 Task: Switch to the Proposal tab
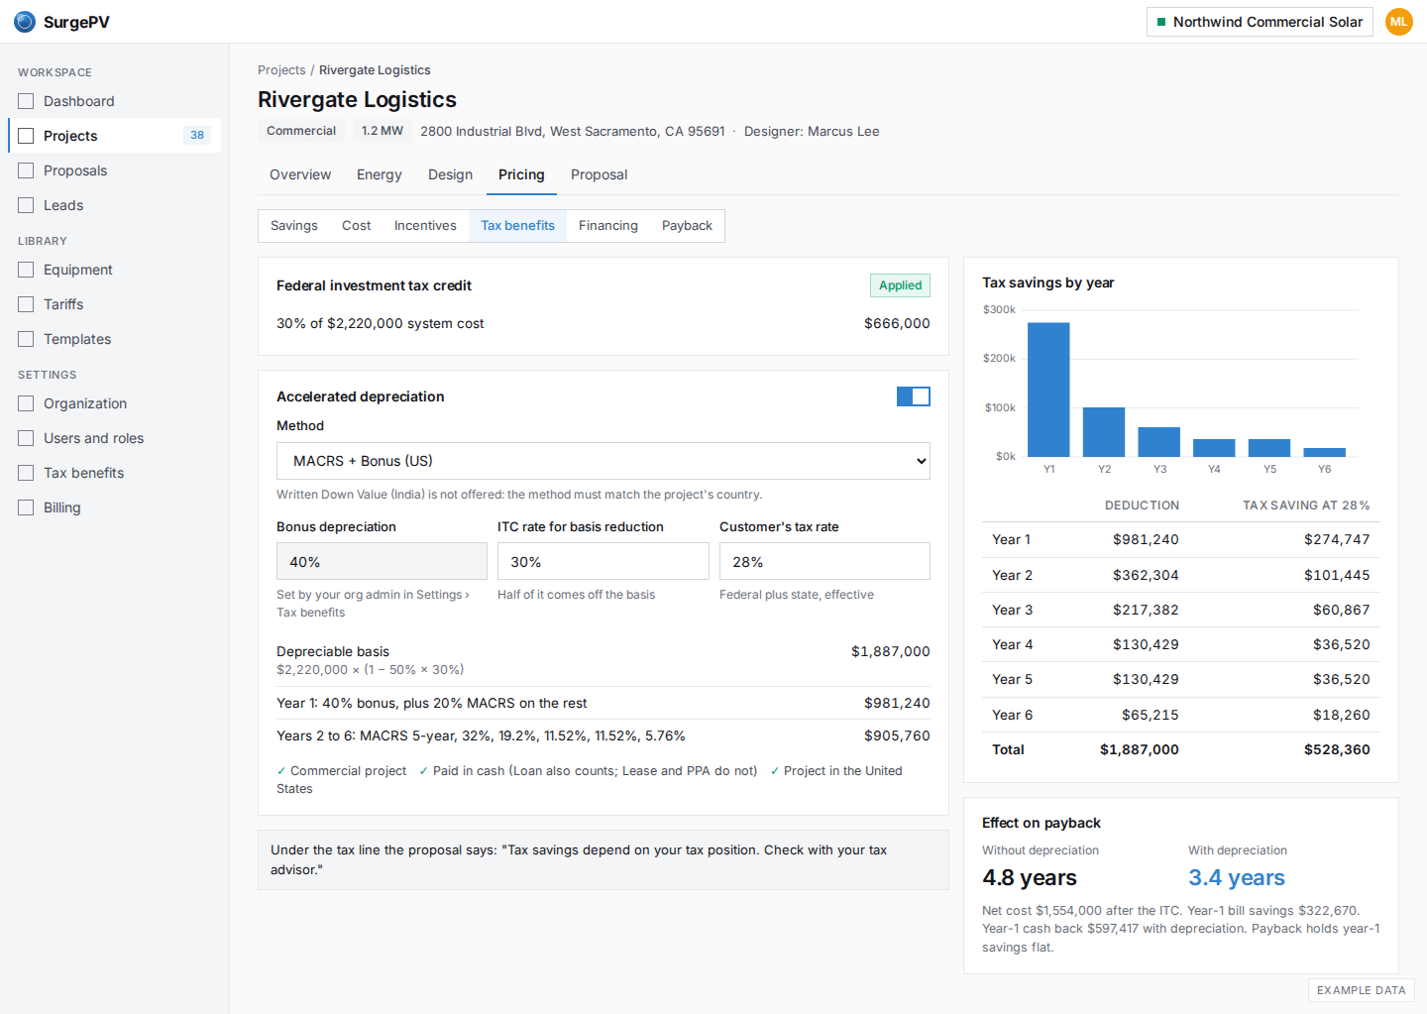coord(599,174)
